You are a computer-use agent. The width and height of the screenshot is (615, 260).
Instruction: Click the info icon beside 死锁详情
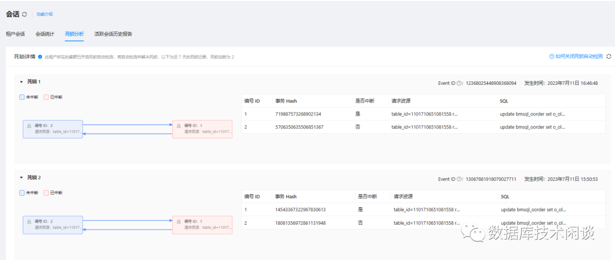40,57
